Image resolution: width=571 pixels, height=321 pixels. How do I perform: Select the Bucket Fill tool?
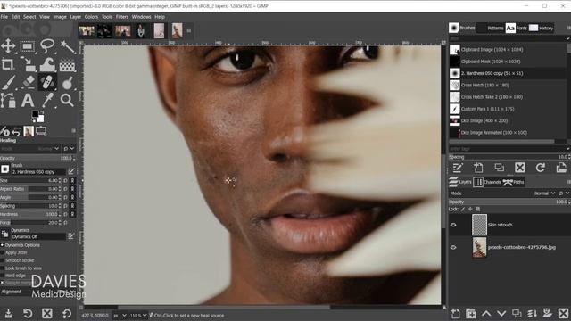pos(68,64)
